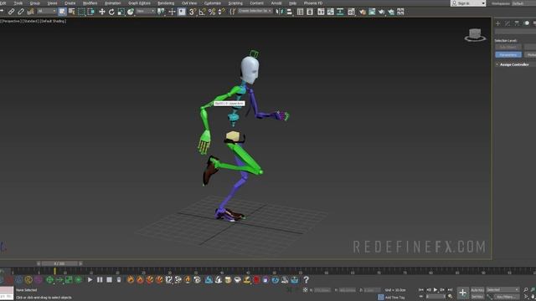Toggle Spinner Snap
Screen dimensions: 536x301
221,12
